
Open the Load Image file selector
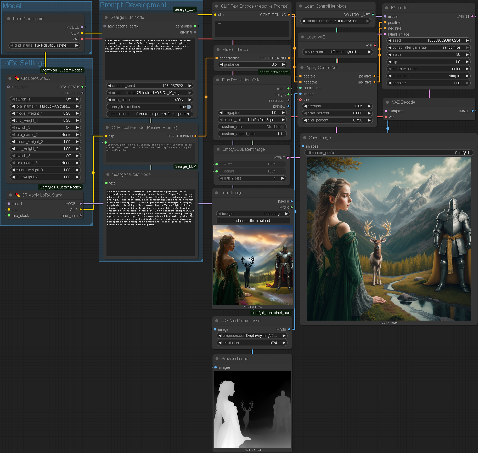pyautogui.click(x=253, y=214)
